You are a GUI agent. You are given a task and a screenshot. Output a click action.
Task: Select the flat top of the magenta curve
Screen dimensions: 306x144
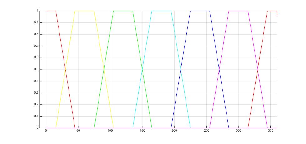(x=238, y=11)
